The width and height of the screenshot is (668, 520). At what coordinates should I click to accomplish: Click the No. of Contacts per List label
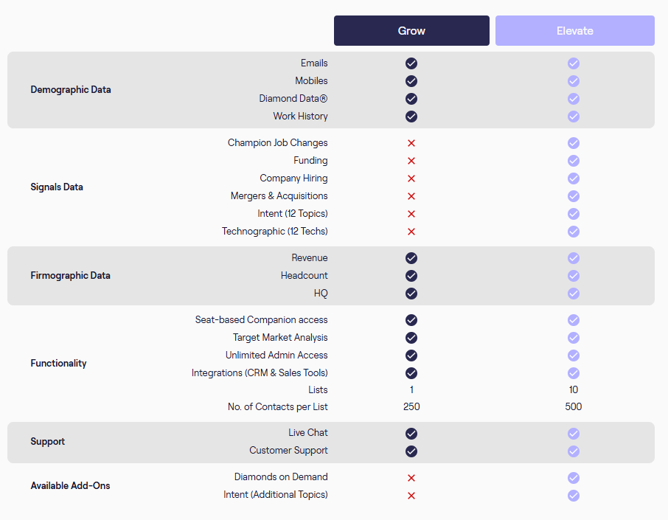278,407
